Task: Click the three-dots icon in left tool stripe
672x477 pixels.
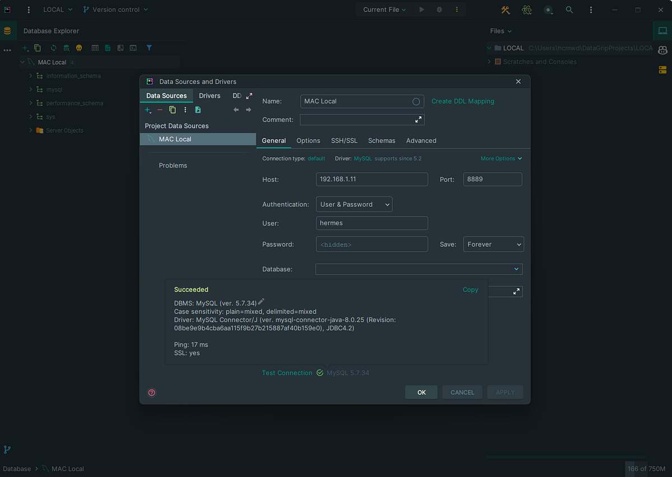Action: pyautogui.click(x=7, y=50)
